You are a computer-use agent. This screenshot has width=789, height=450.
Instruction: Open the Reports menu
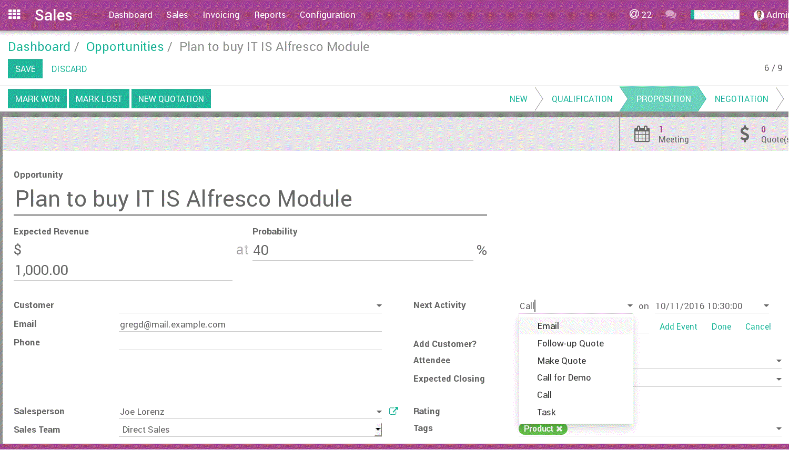(270, 15)
